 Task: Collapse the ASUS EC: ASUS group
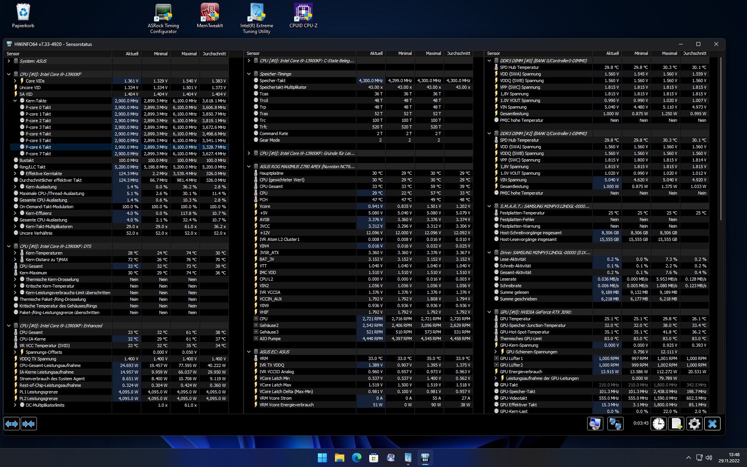249,352
